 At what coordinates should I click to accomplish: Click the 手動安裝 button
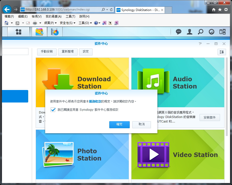[47, 52]
